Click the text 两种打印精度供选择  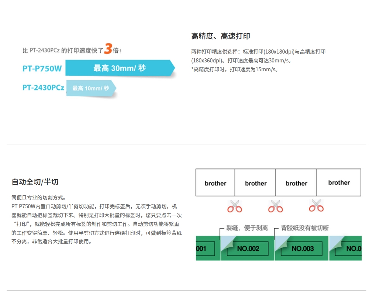[215, 52]
